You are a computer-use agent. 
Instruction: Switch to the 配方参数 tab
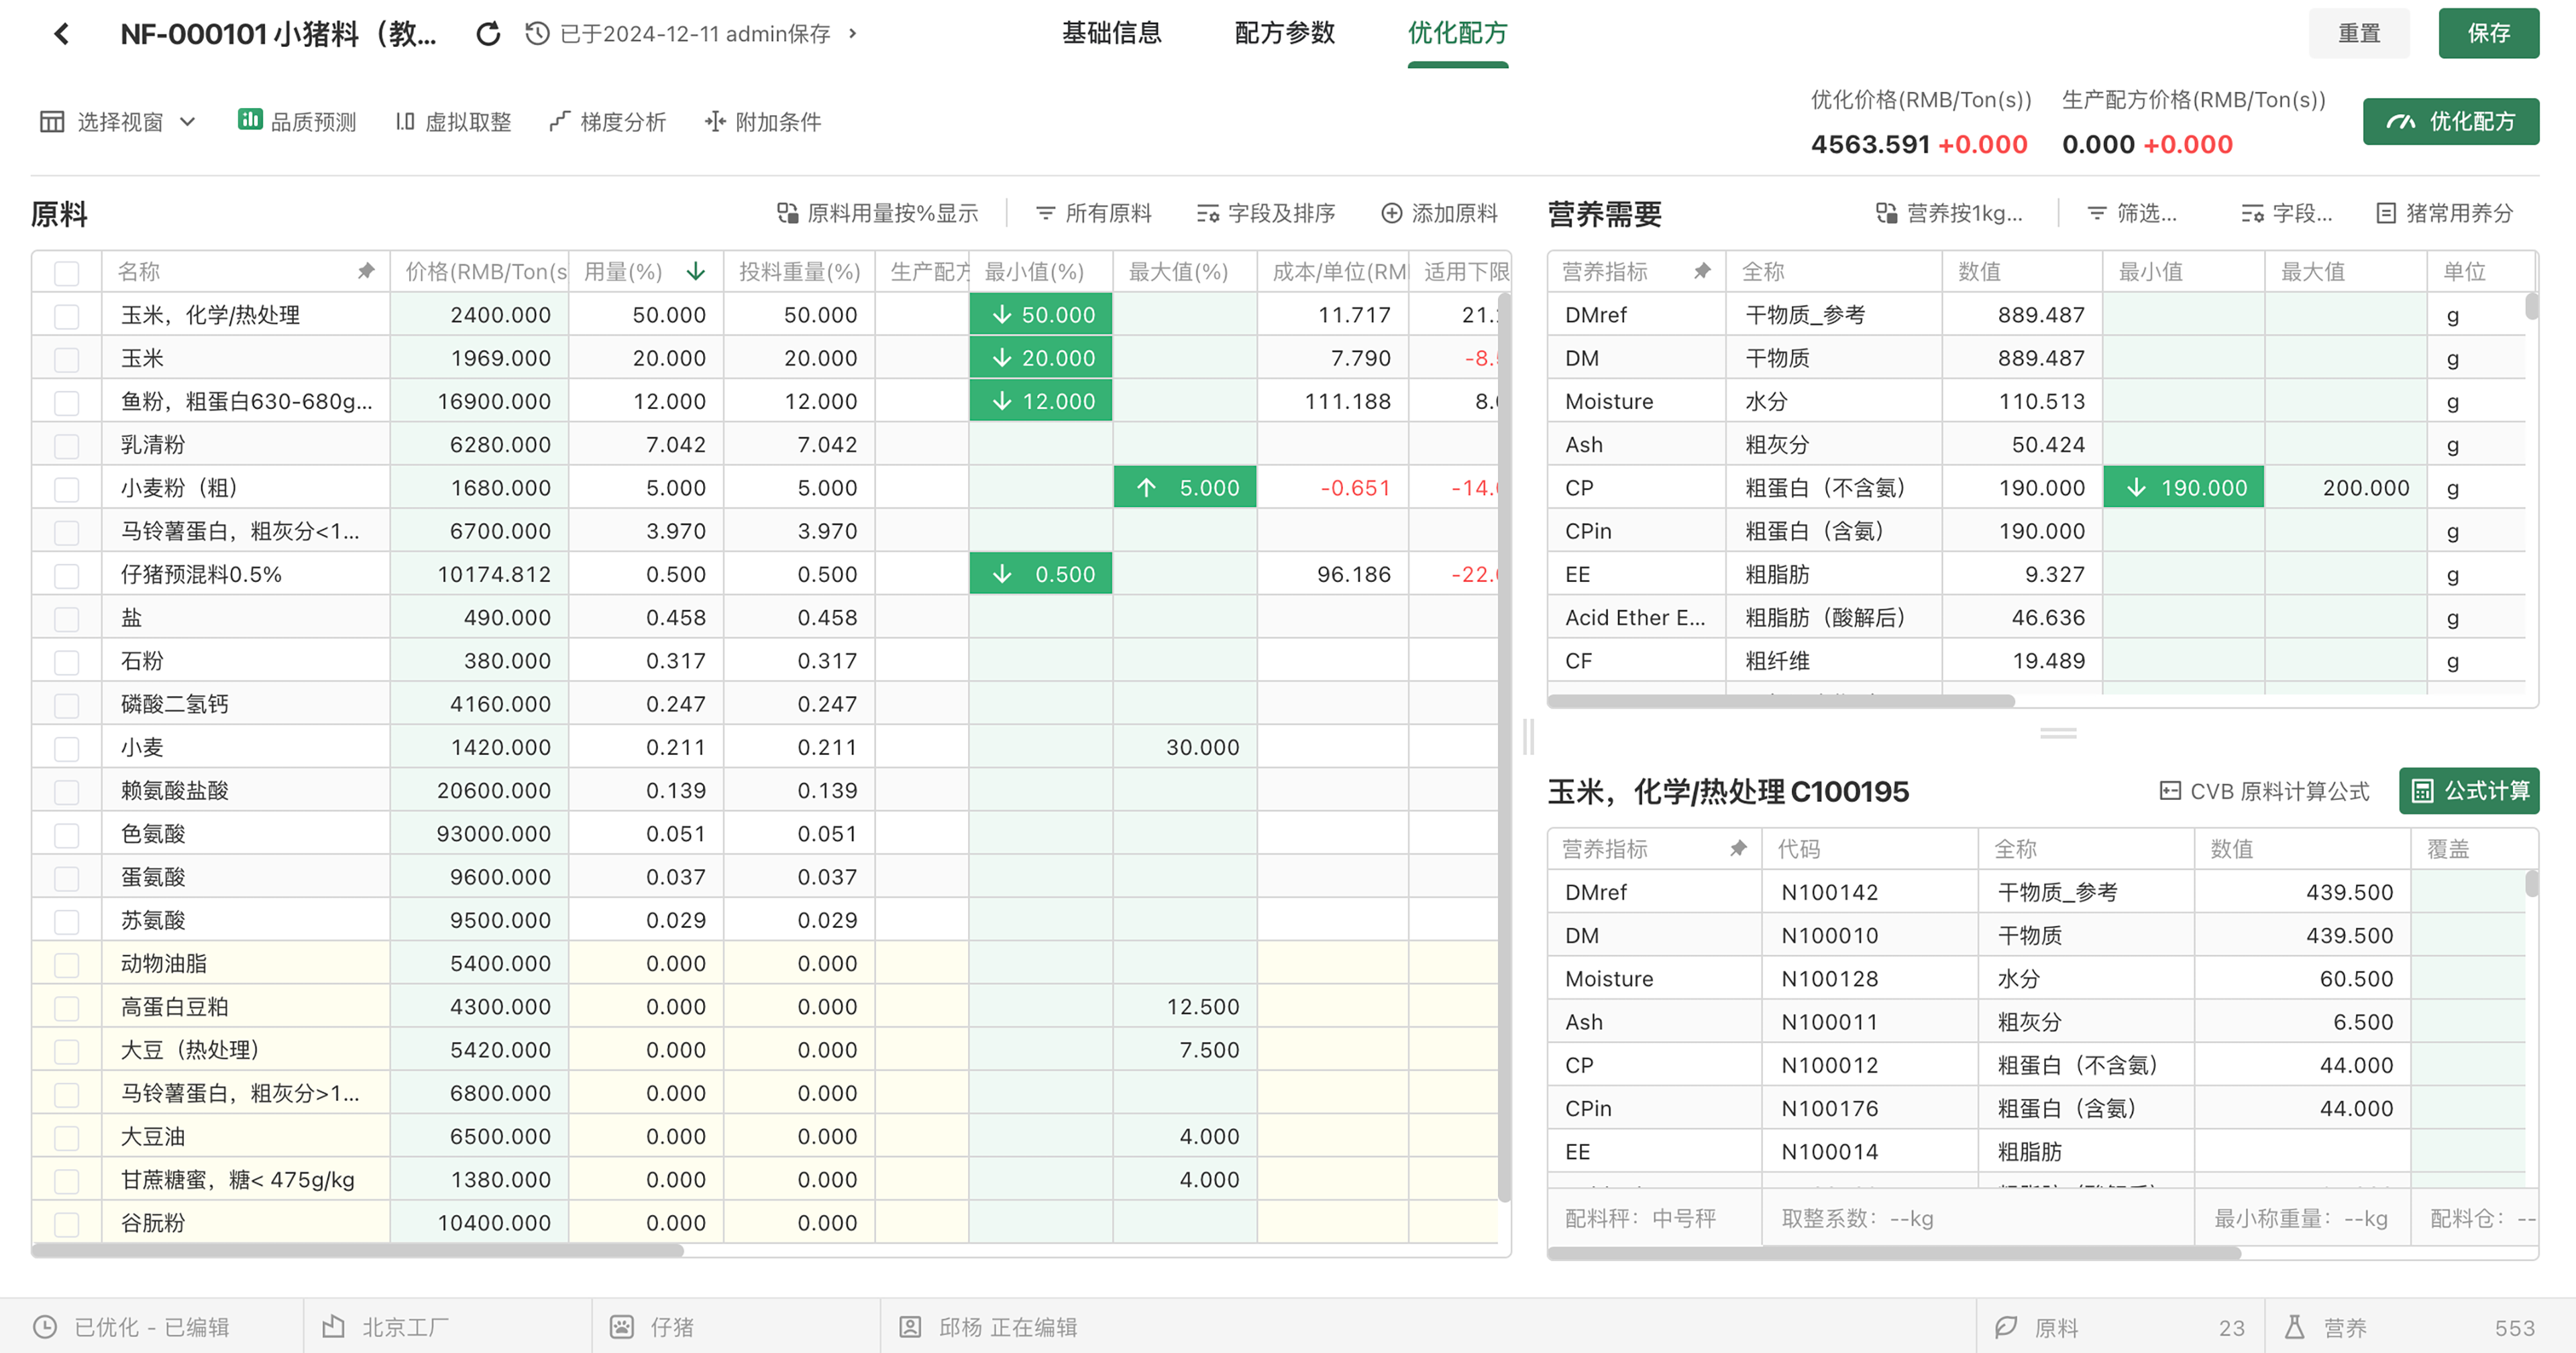(1284, 34)
